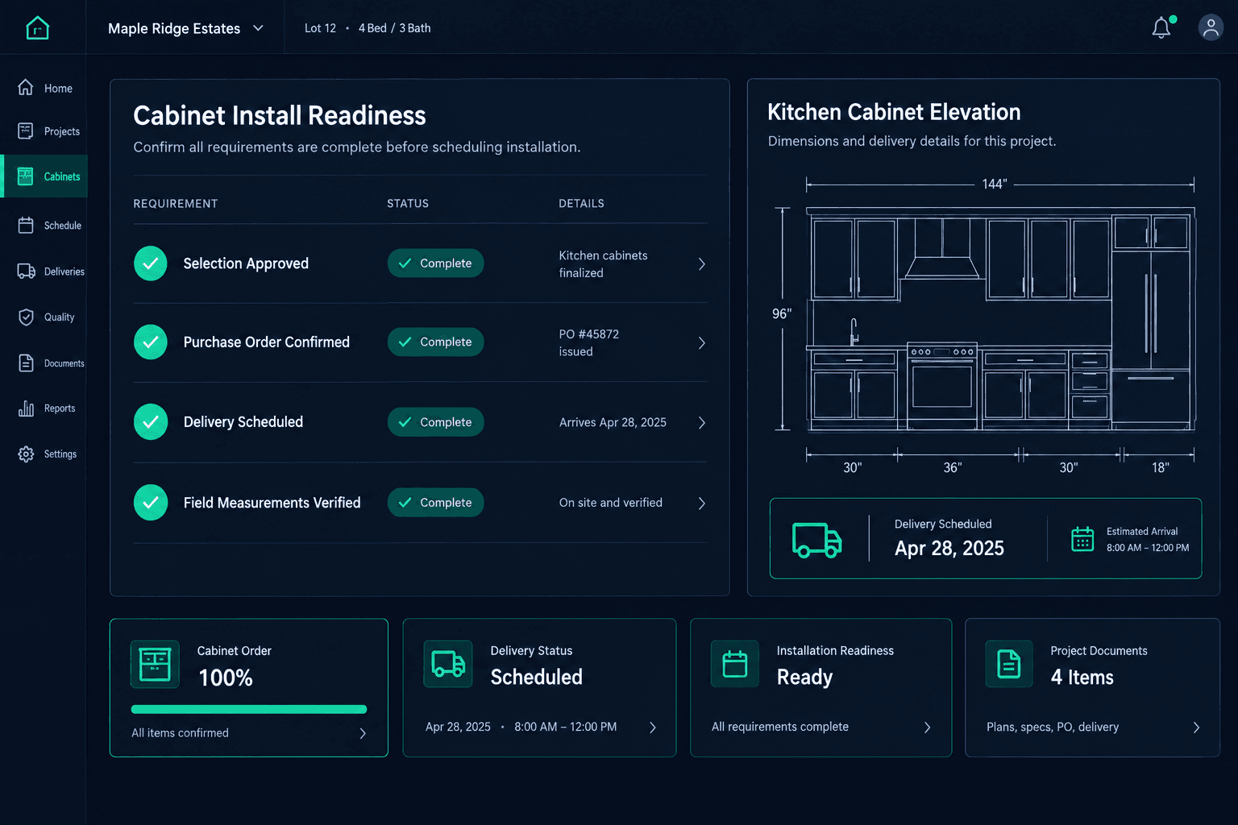The height and width of the screenshot is (825, 1238).
Task: Open the Delivery Status card chevron
Action: pos(653,728)
